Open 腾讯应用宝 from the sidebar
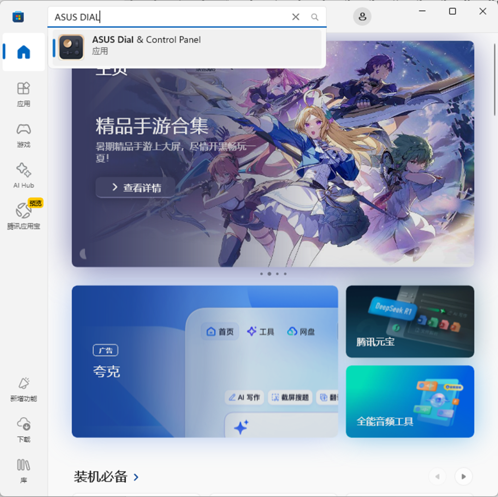The image size is (498, 497). (24, 216)
